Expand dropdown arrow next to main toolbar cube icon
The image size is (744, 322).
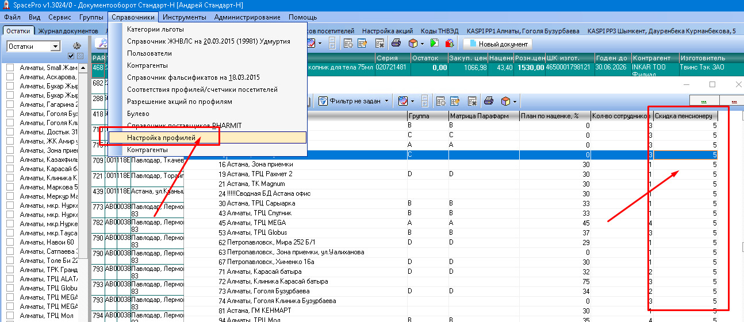tap(422, 44)
